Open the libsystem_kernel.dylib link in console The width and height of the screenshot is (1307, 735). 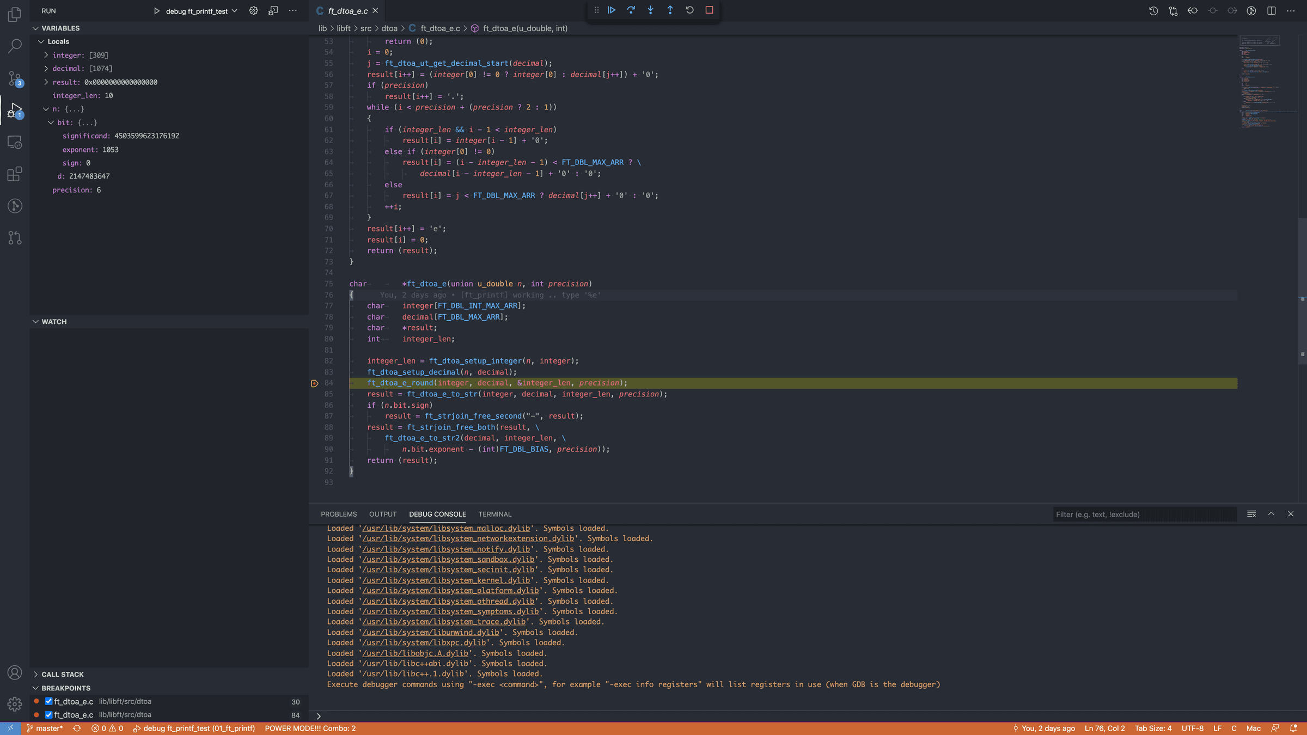447,580
